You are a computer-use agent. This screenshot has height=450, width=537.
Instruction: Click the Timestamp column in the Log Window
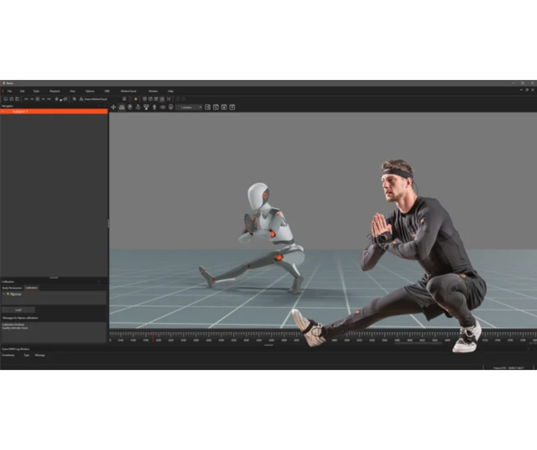[x=7, y=355]
